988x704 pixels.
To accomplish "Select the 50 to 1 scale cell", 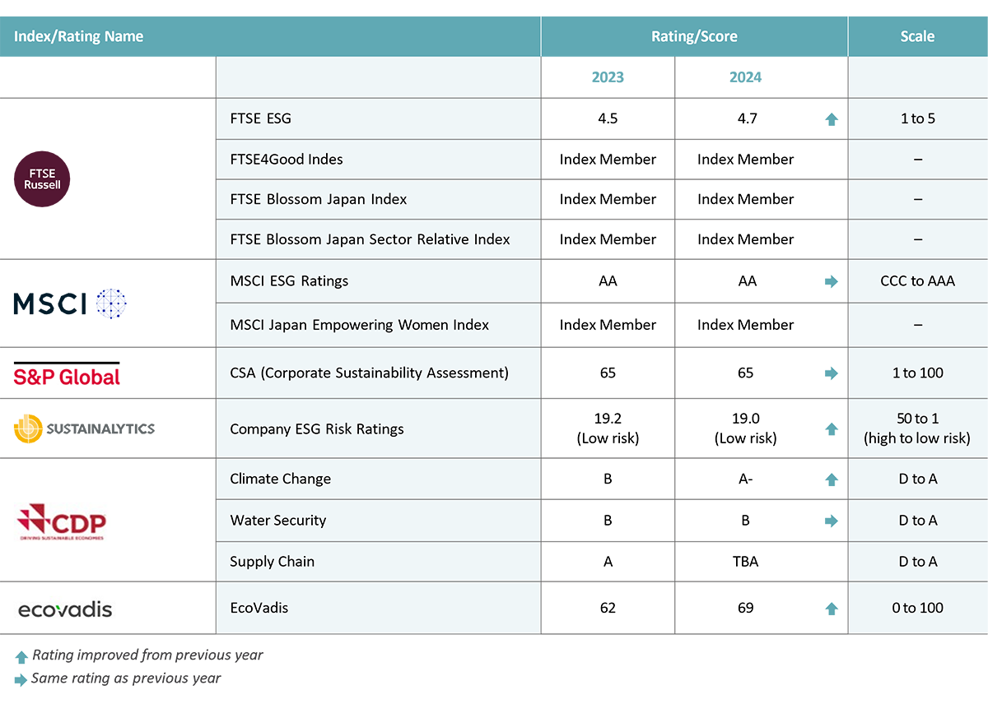I will pyautogui.click(x=916, y=428).
